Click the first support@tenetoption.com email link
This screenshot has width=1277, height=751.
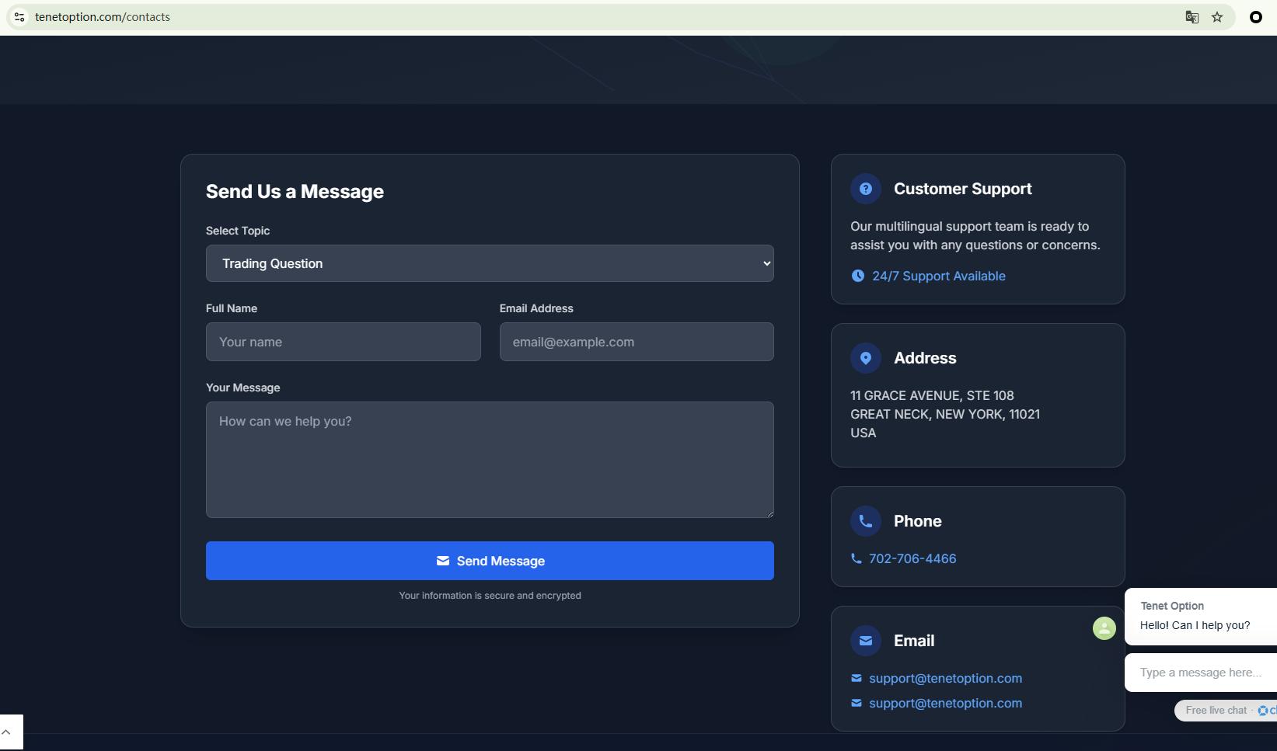point(945,678)
